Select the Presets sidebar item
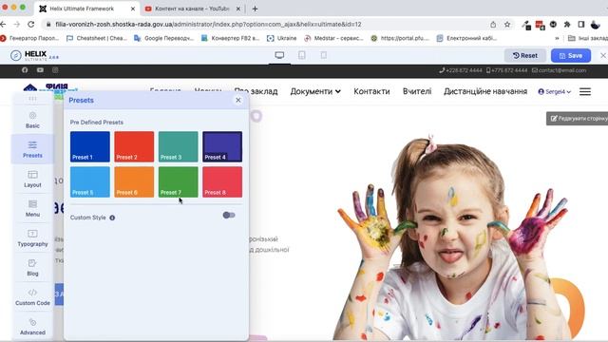This screenshot has height=342, width=608. tap(32, 149)
